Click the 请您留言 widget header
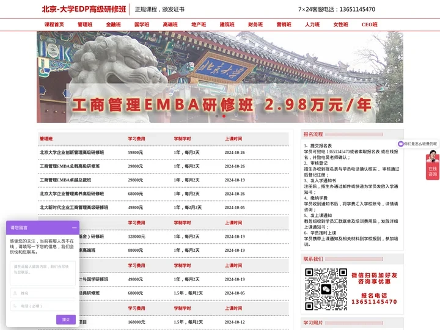This screenshot has height=330, width=440. coord(43,227)
